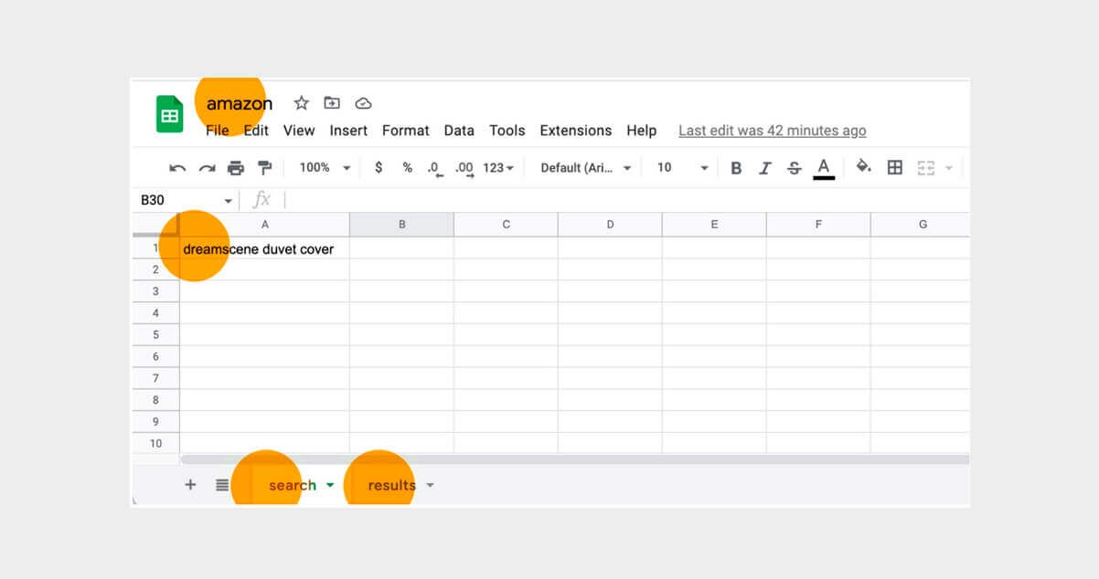The height and width of the screenshot is (579, 1099).
Task: Select column A header
Action: click(265, 225)
